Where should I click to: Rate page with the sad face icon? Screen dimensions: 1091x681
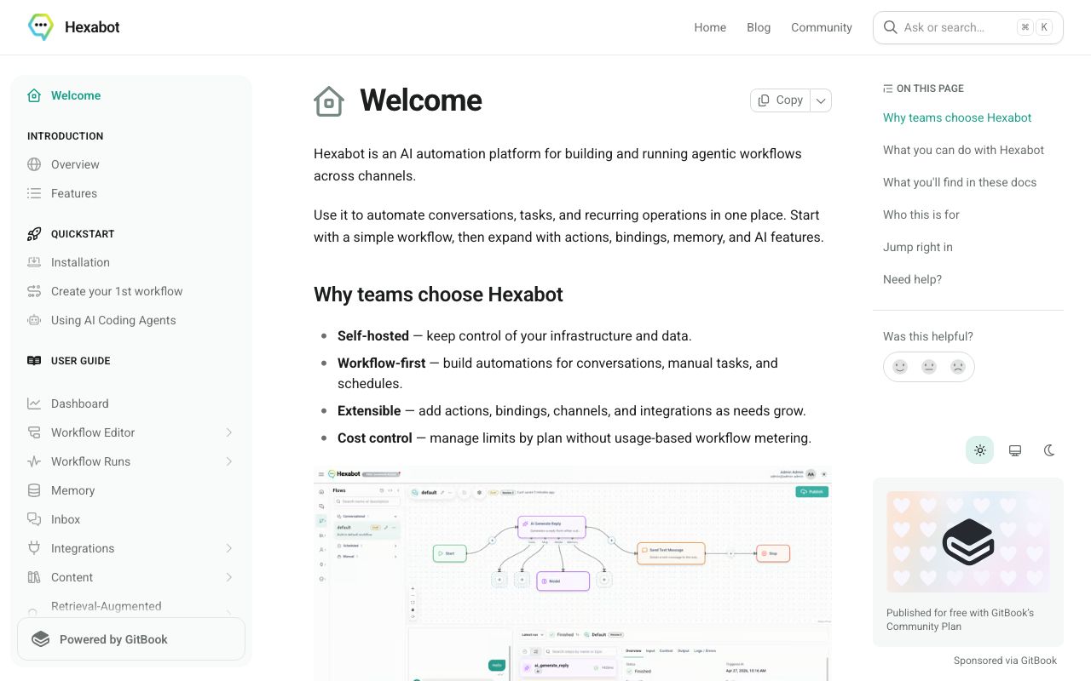tap(958, 367)
